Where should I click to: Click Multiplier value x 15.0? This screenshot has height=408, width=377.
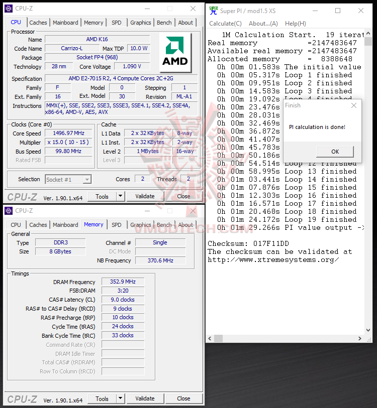[68, 143]
